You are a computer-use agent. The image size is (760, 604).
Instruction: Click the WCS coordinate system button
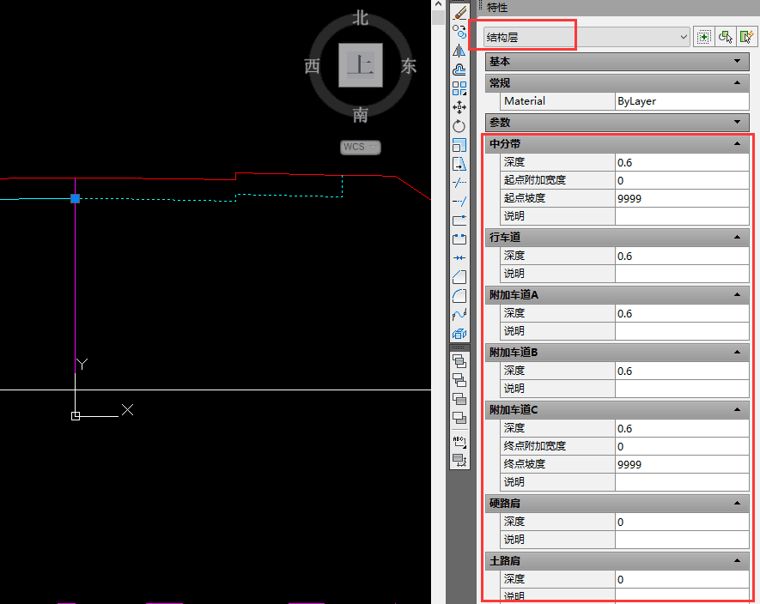(360, 147)
